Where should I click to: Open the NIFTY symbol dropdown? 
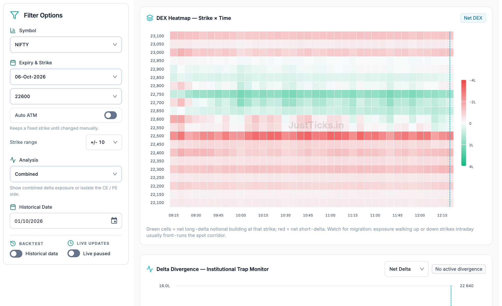point(66,45)
